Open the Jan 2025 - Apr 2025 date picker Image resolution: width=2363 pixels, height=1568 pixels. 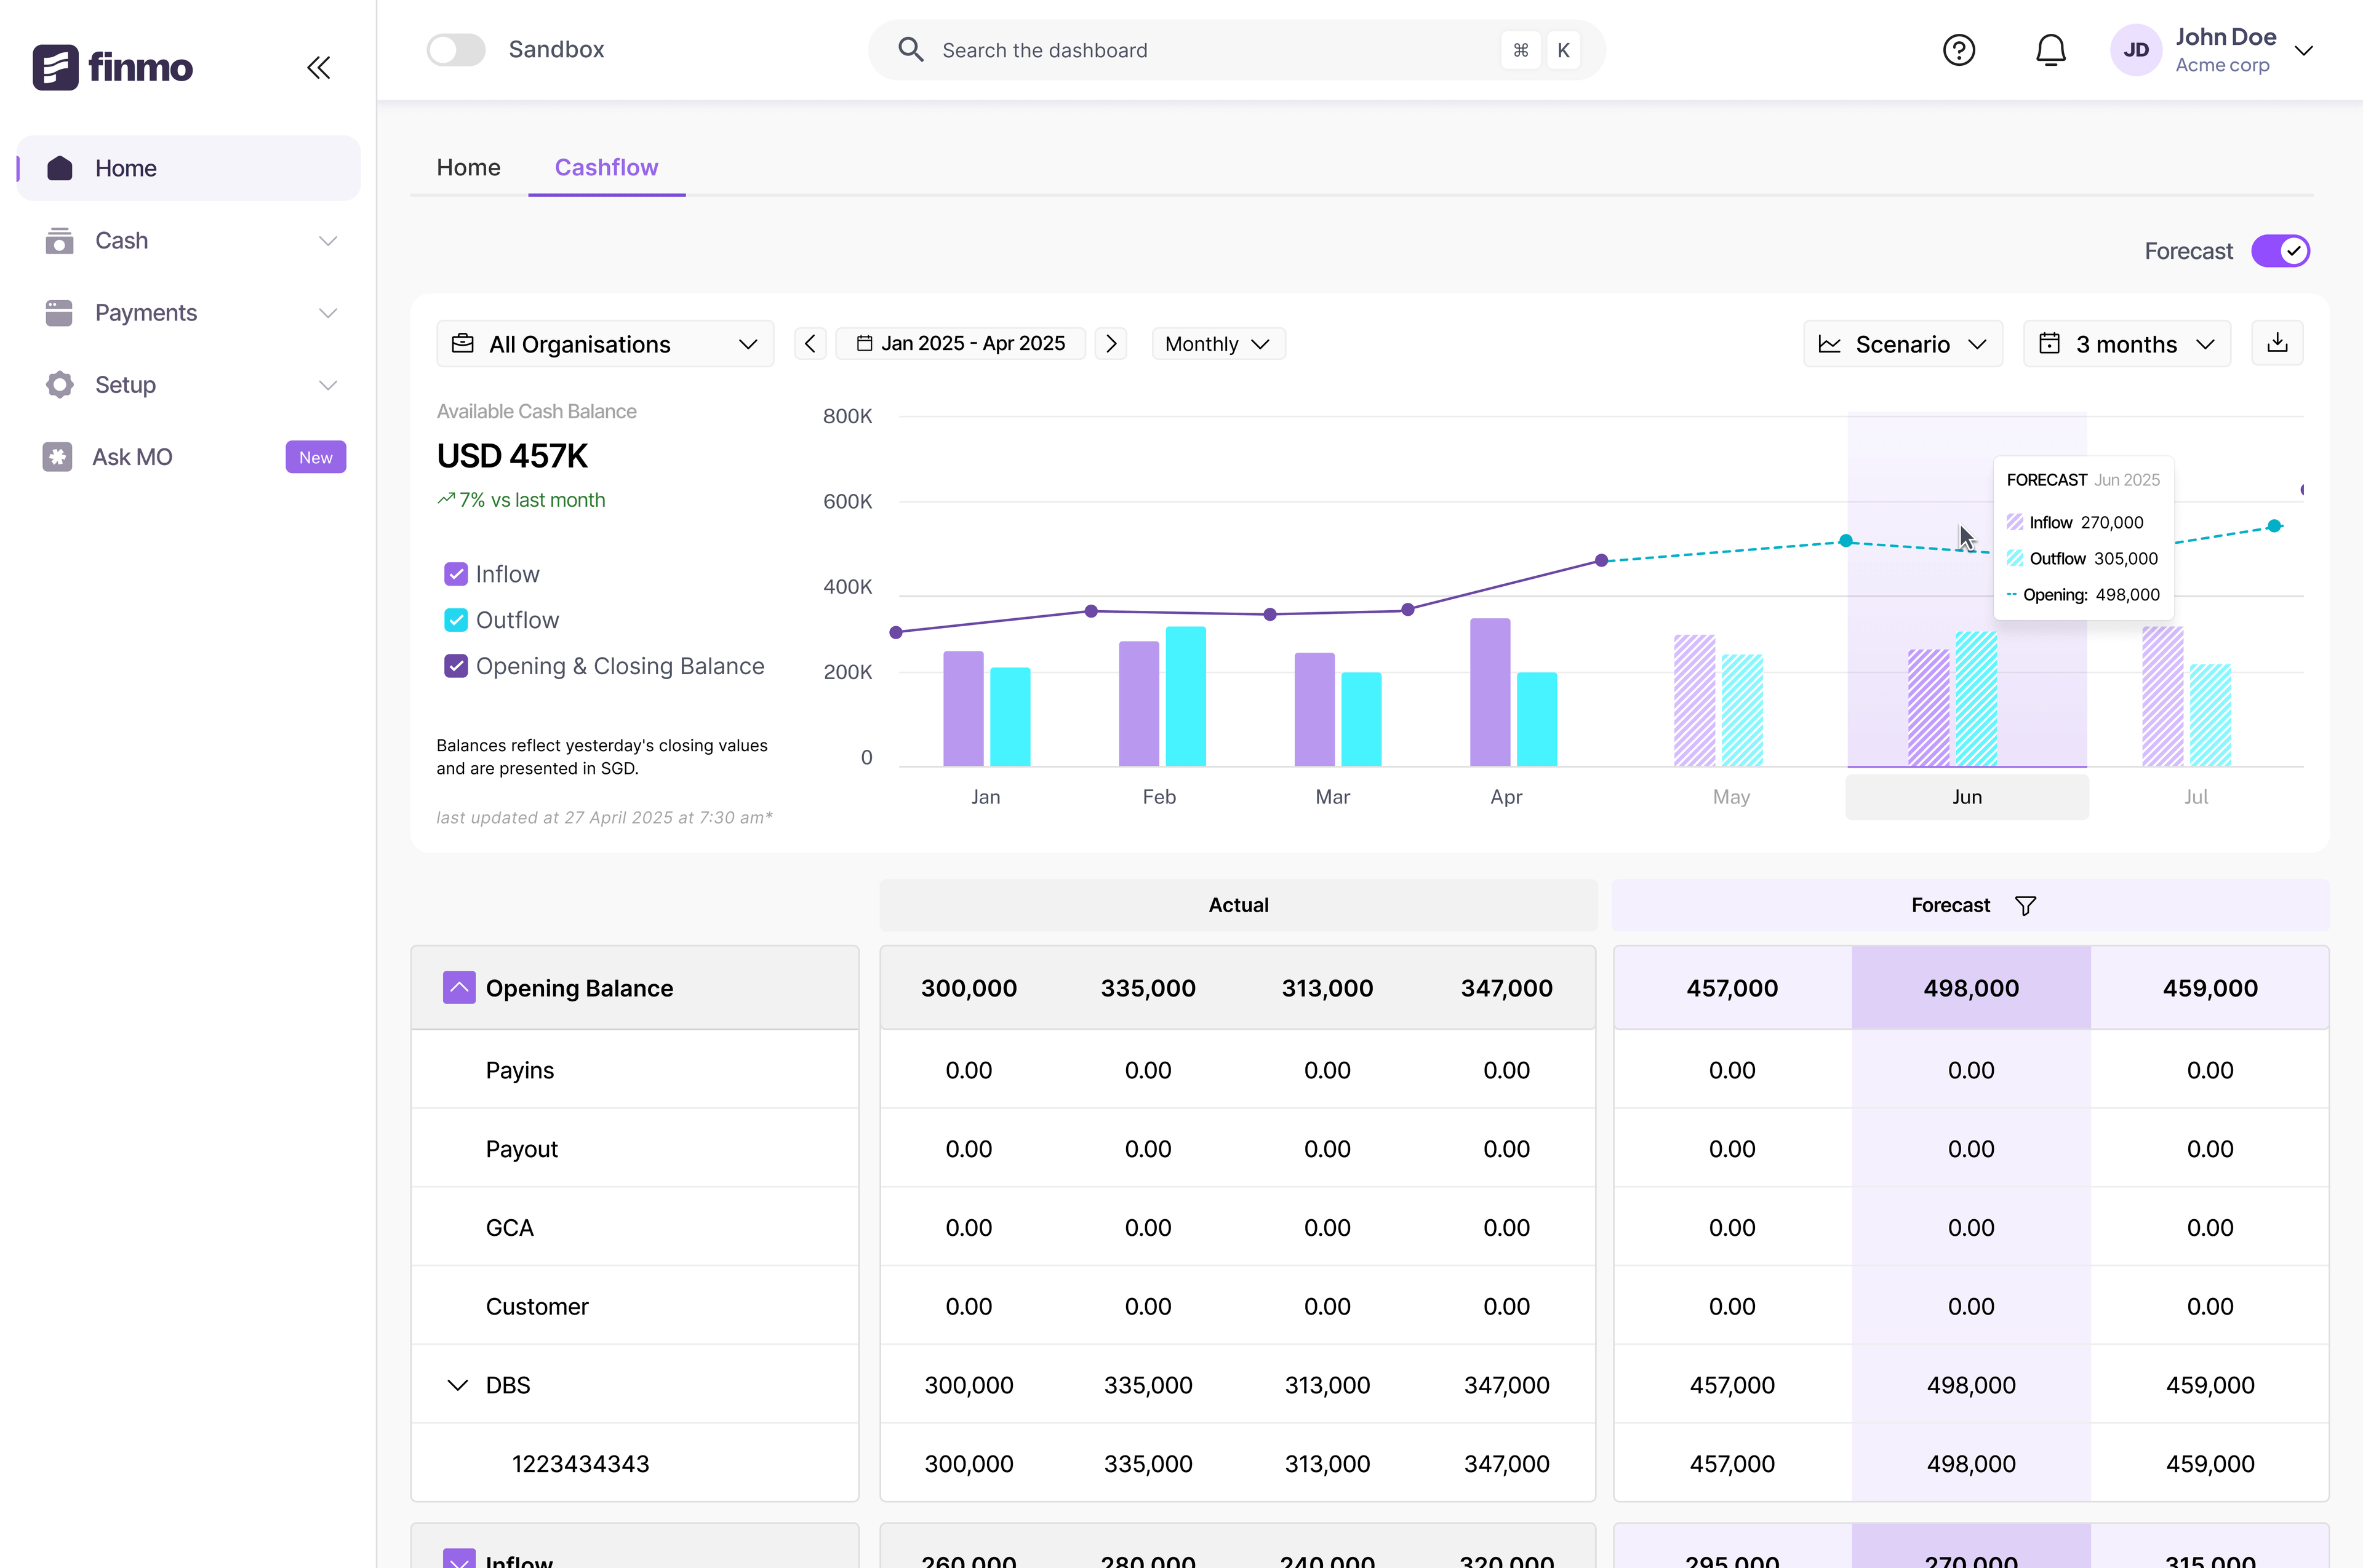961,344
